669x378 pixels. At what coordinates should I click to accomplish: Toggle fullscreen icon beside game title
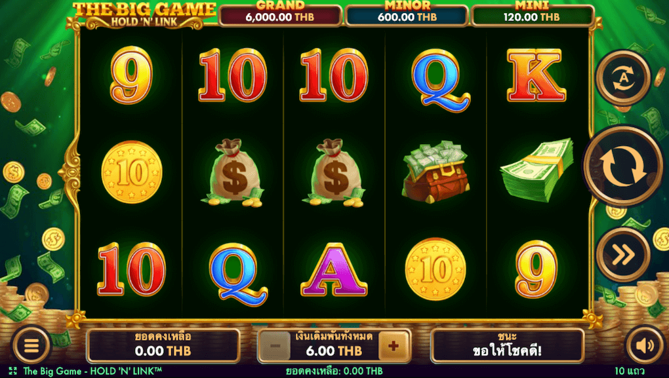click(13, 371)
